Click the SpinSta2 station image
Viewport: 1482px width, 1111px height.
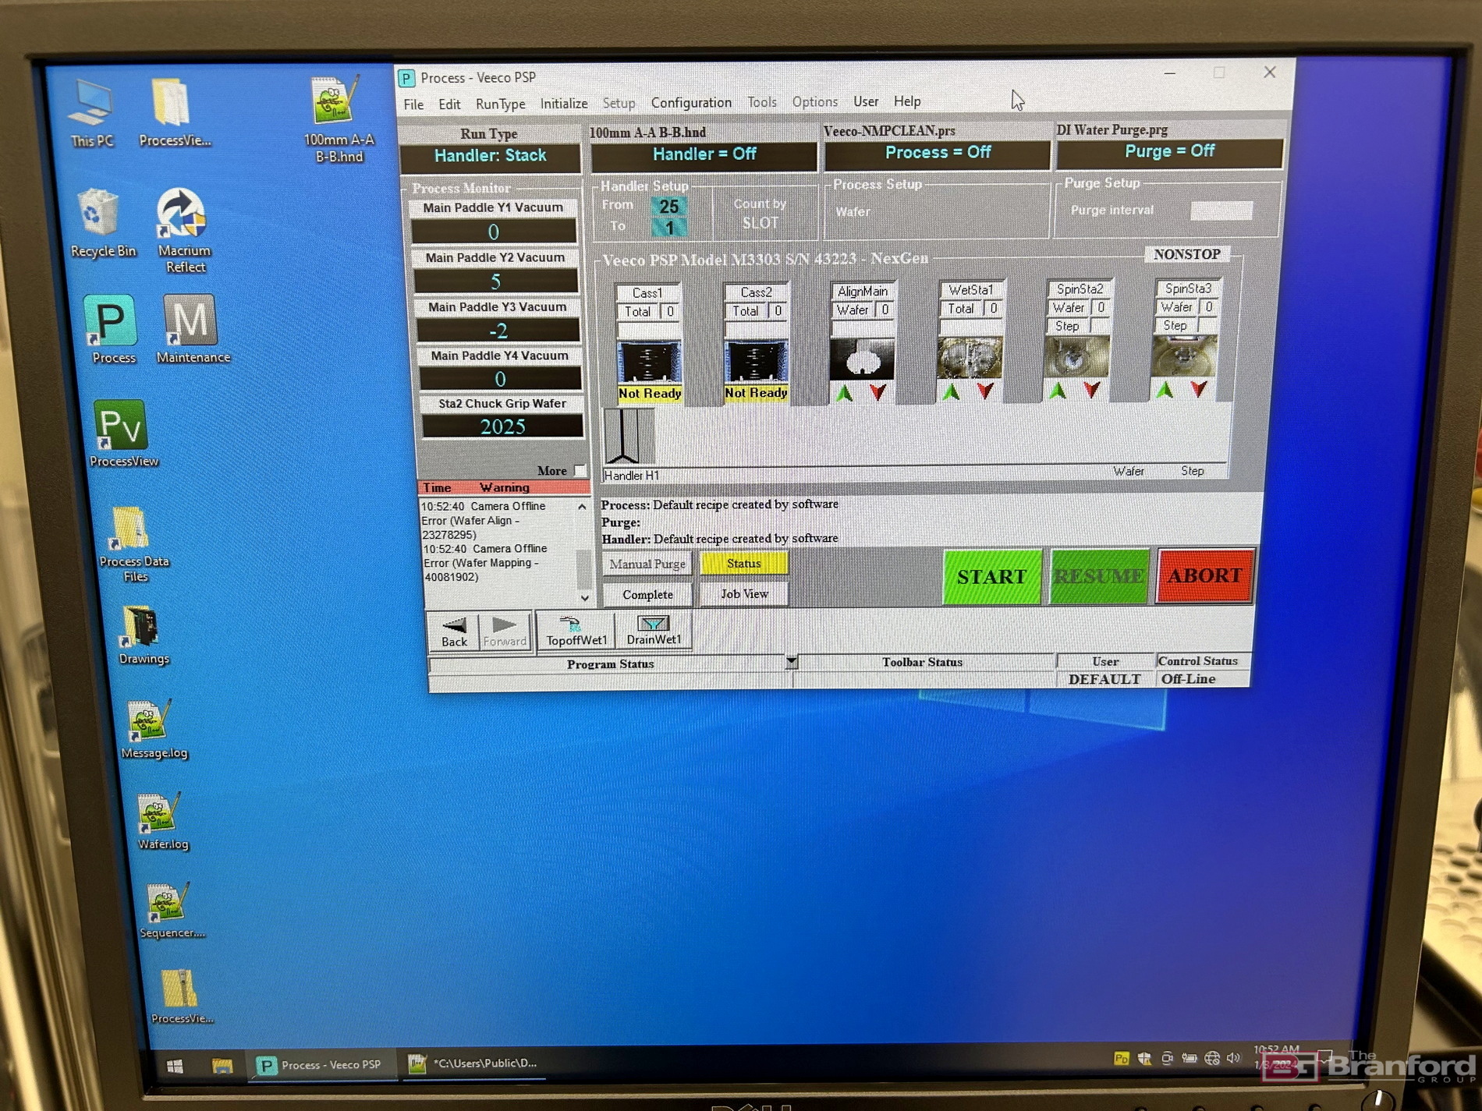(1076, 356)
